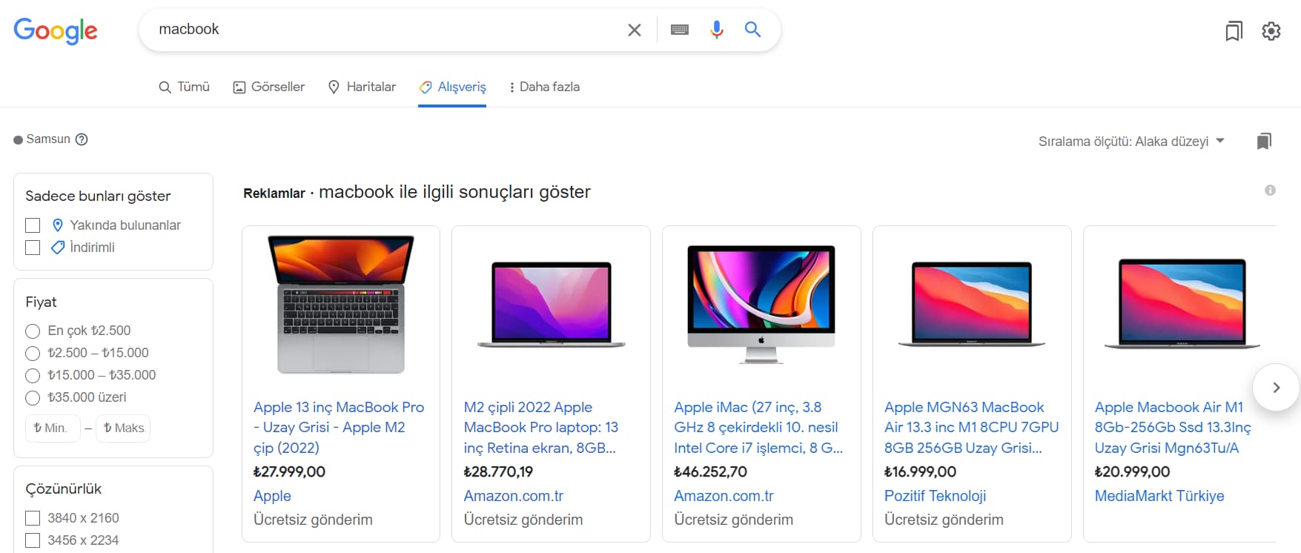This screenshot has height=553, width=1301.
Task: Open M2 çipli 2022 Apple MacBook Pro link
Action: point(541,428)
